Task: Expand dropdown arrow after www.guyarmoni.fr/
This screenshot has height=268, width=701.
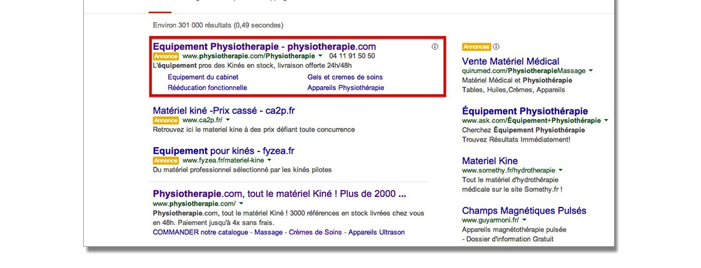Action: (x=524, y=220)
